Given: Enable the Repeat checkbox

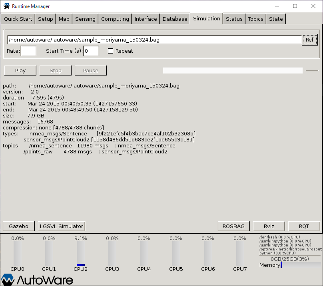Looking at the screenshot, I should [110, 51].
